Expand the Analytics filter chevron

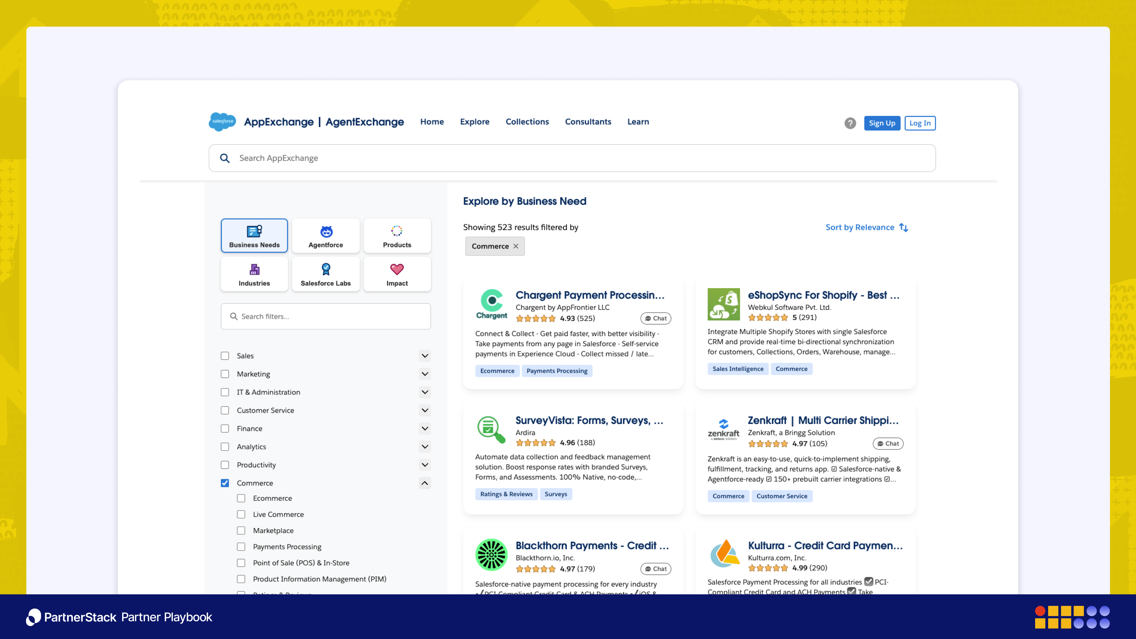(425, 447)
